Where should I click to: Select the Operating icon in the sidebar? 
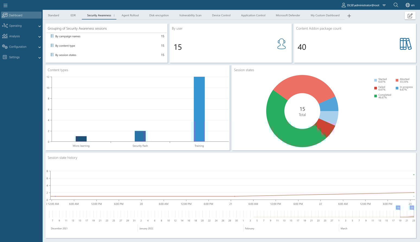5,26
